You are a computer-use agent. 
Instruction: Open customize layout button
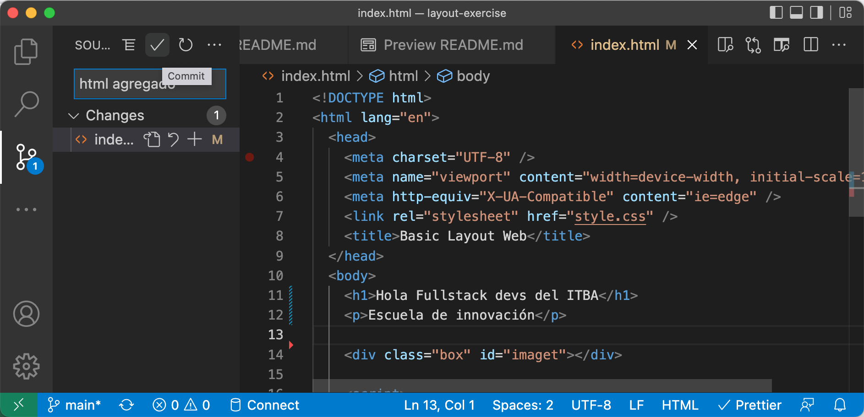coord(845,13)
